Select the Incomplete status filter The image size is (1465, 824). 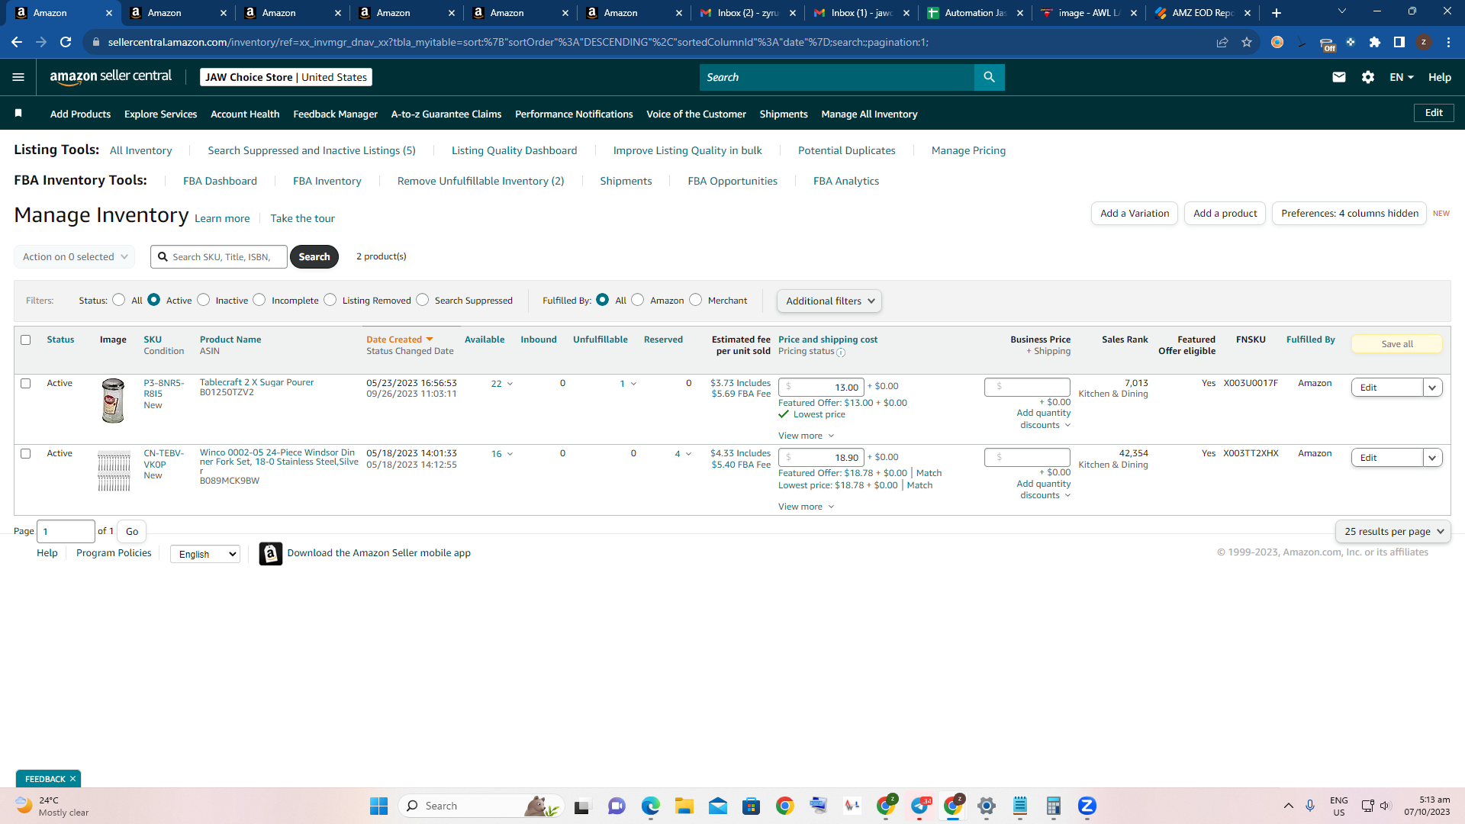(259, 300)
